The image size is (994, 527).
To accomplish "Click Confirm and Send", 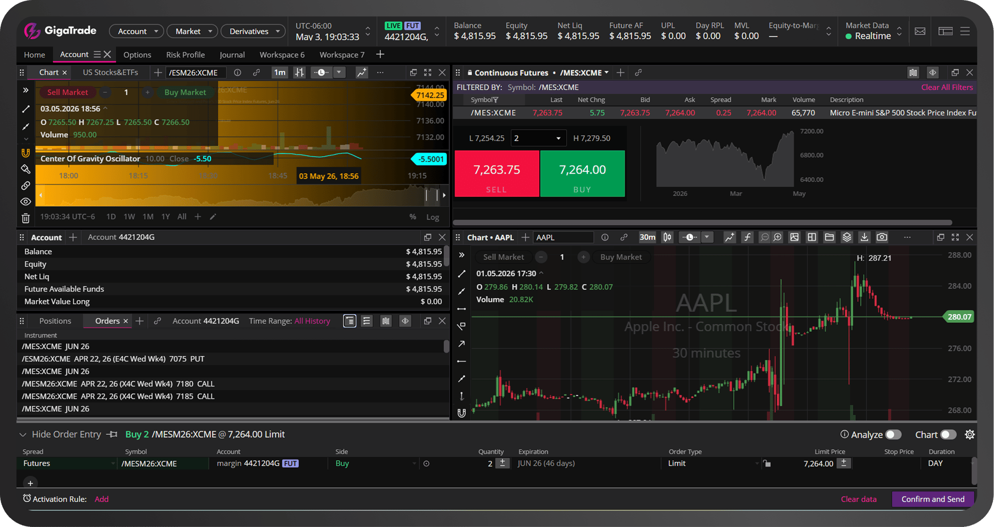I will coord(933,499).
